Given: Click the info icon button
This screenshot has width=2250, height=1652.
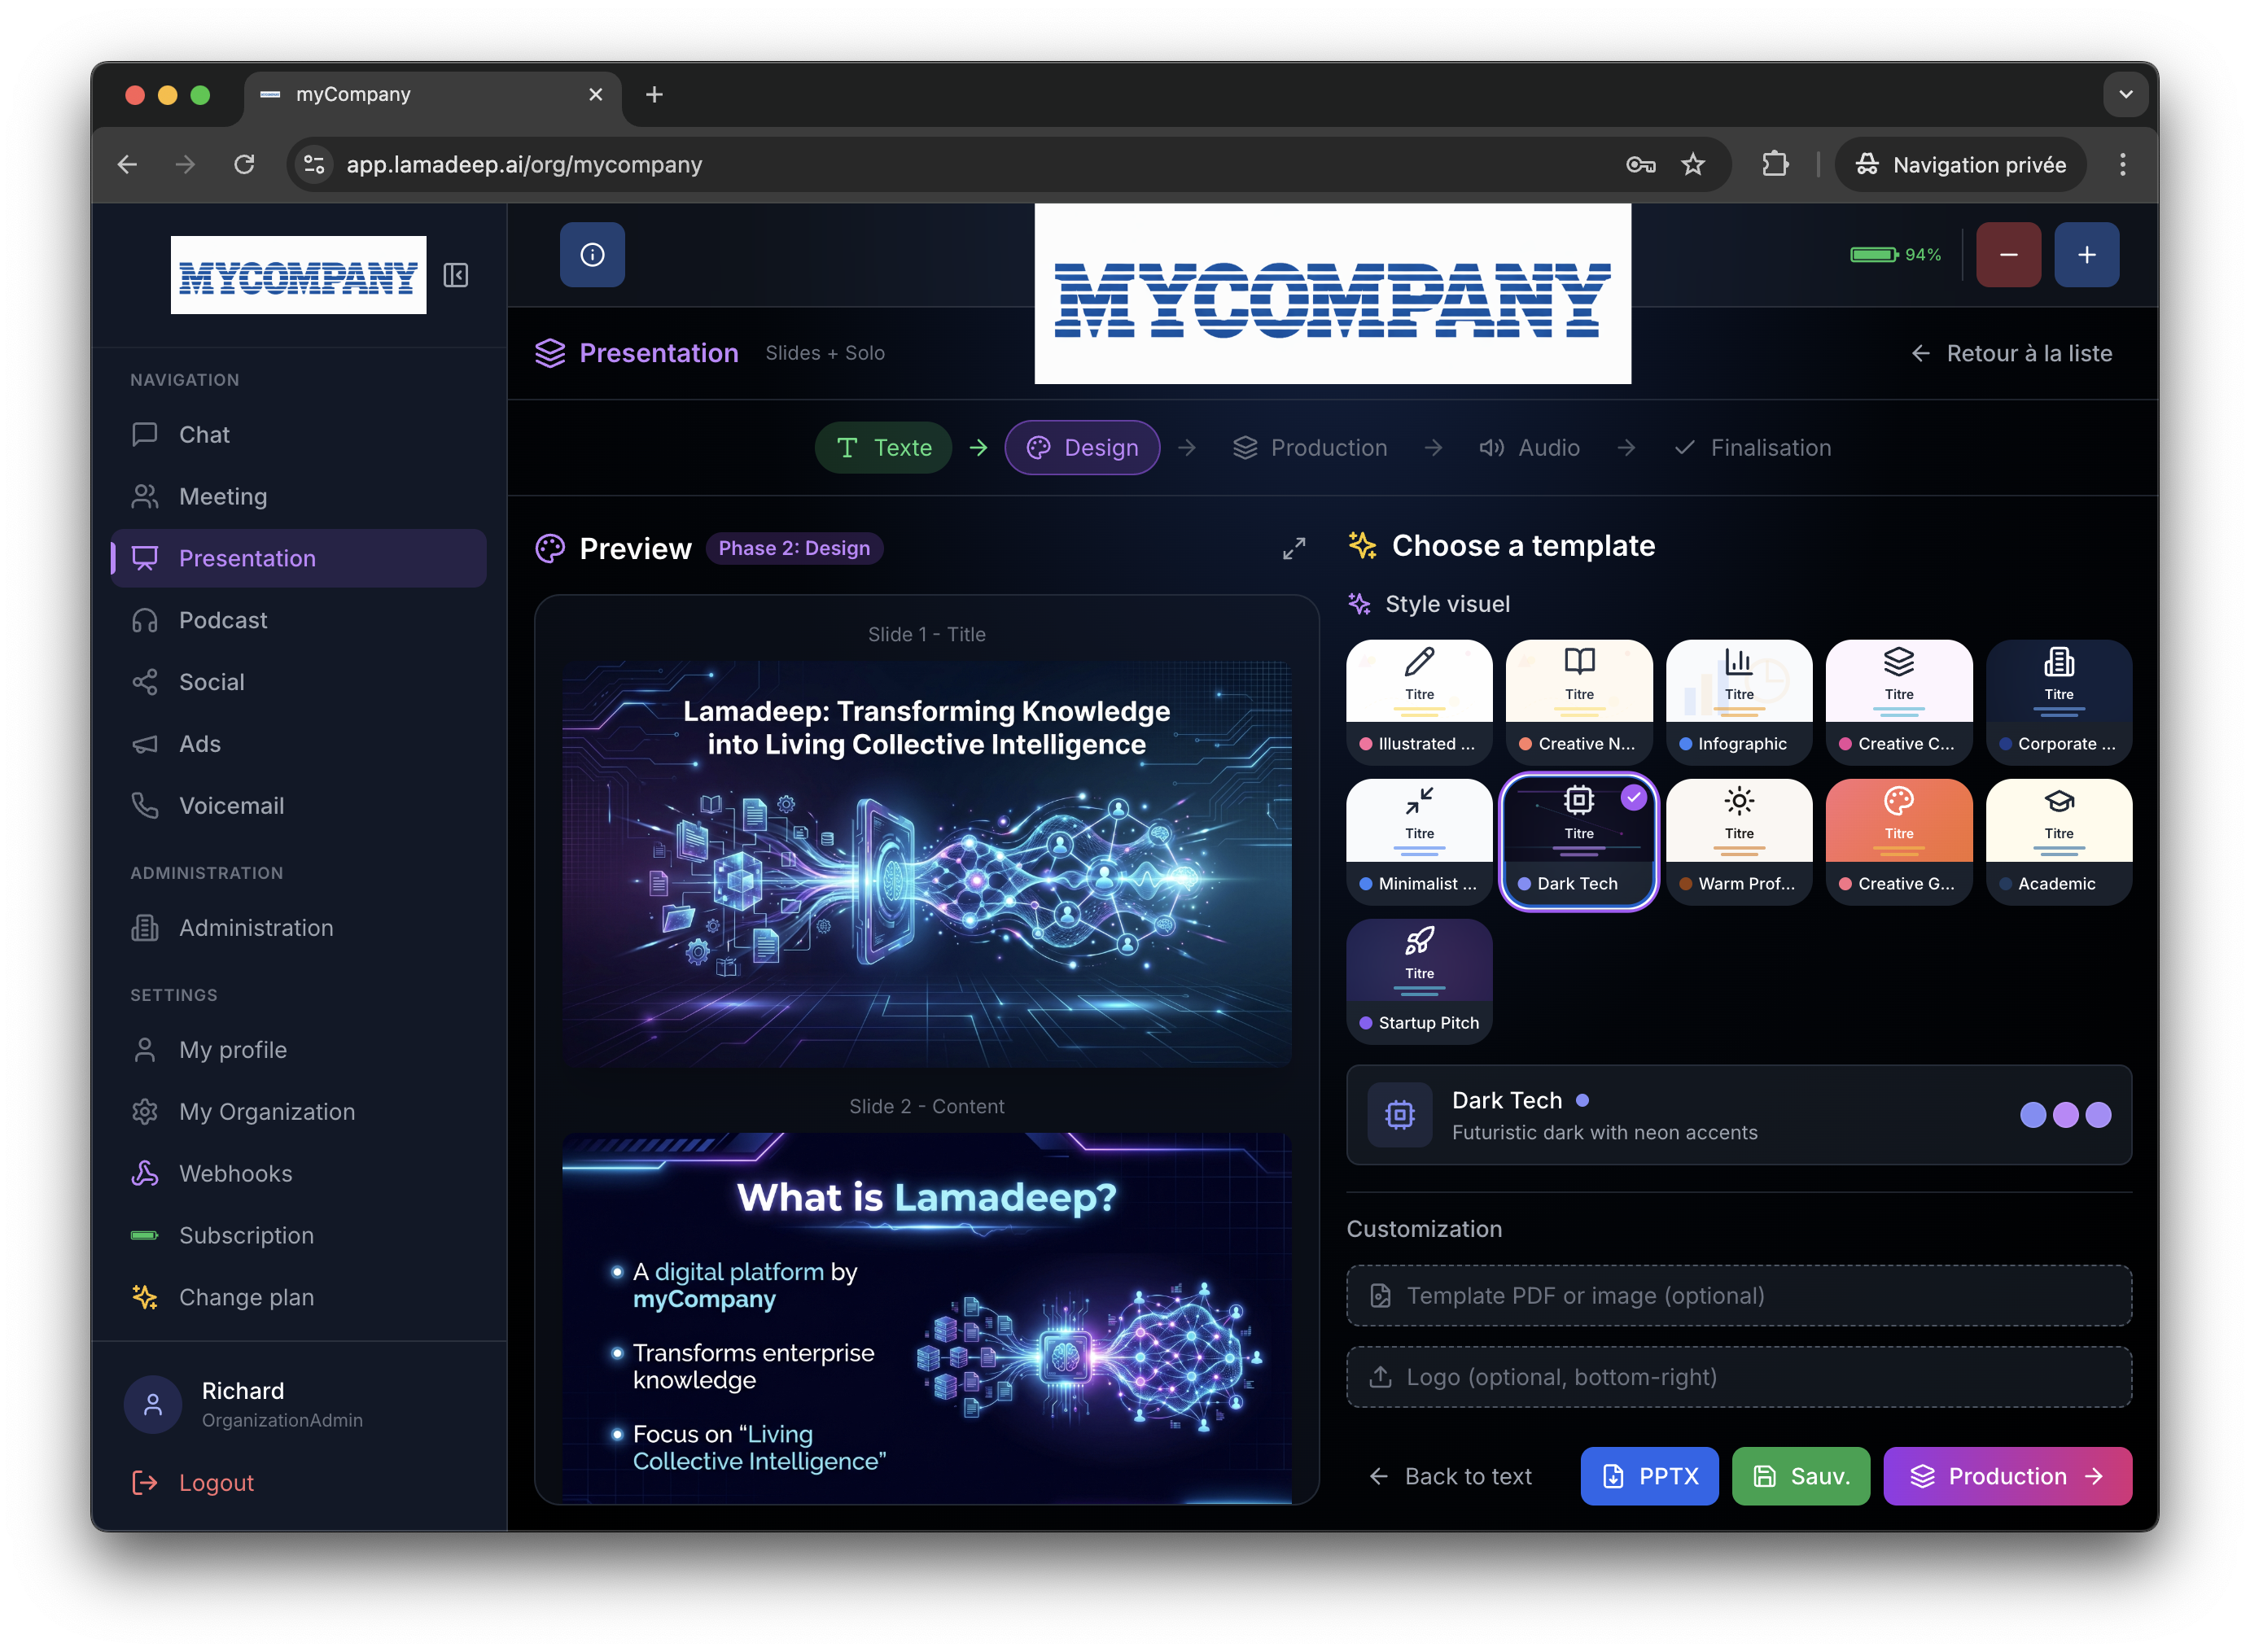Looking at the screenshot, I should [x=592, y=255].
